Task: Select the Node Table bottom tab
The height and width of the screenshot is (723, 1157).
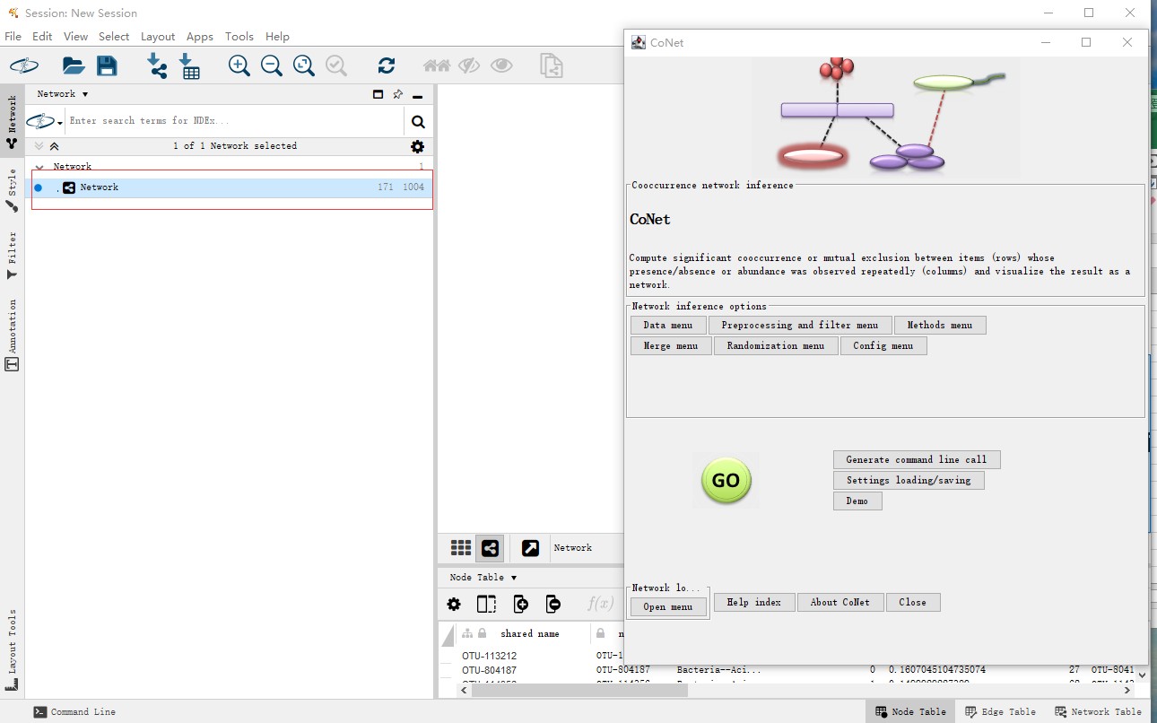Action: 911,711
